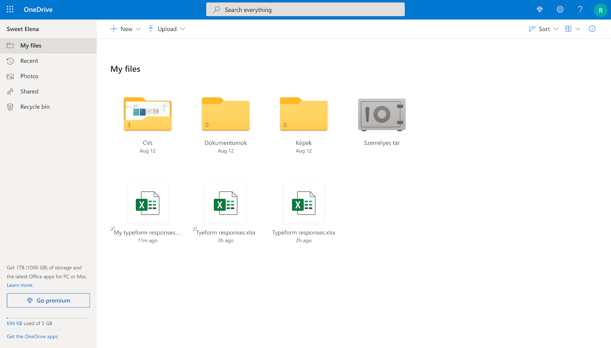Screen dimensions: 611x348
Task: Click 694 KB storage usage link
Action: (15, 324)
